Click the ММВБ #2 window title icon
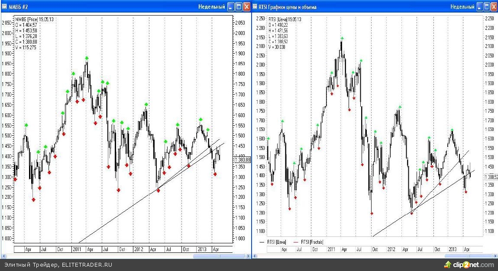Screen dimensions: 498x271 [x=4, y=7]
